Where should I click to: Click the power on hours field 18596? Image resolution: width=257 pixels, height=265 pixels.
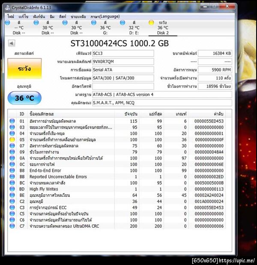[x=215, y=86]
